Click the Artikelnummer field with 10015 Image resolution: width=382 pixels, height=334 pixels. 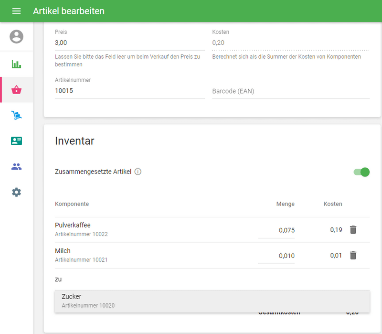[x=129, y=91]
